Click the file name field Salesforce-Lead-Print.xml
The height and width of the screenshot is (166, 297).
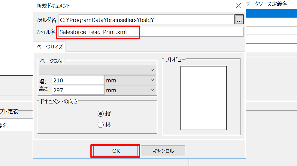[150, 32]
